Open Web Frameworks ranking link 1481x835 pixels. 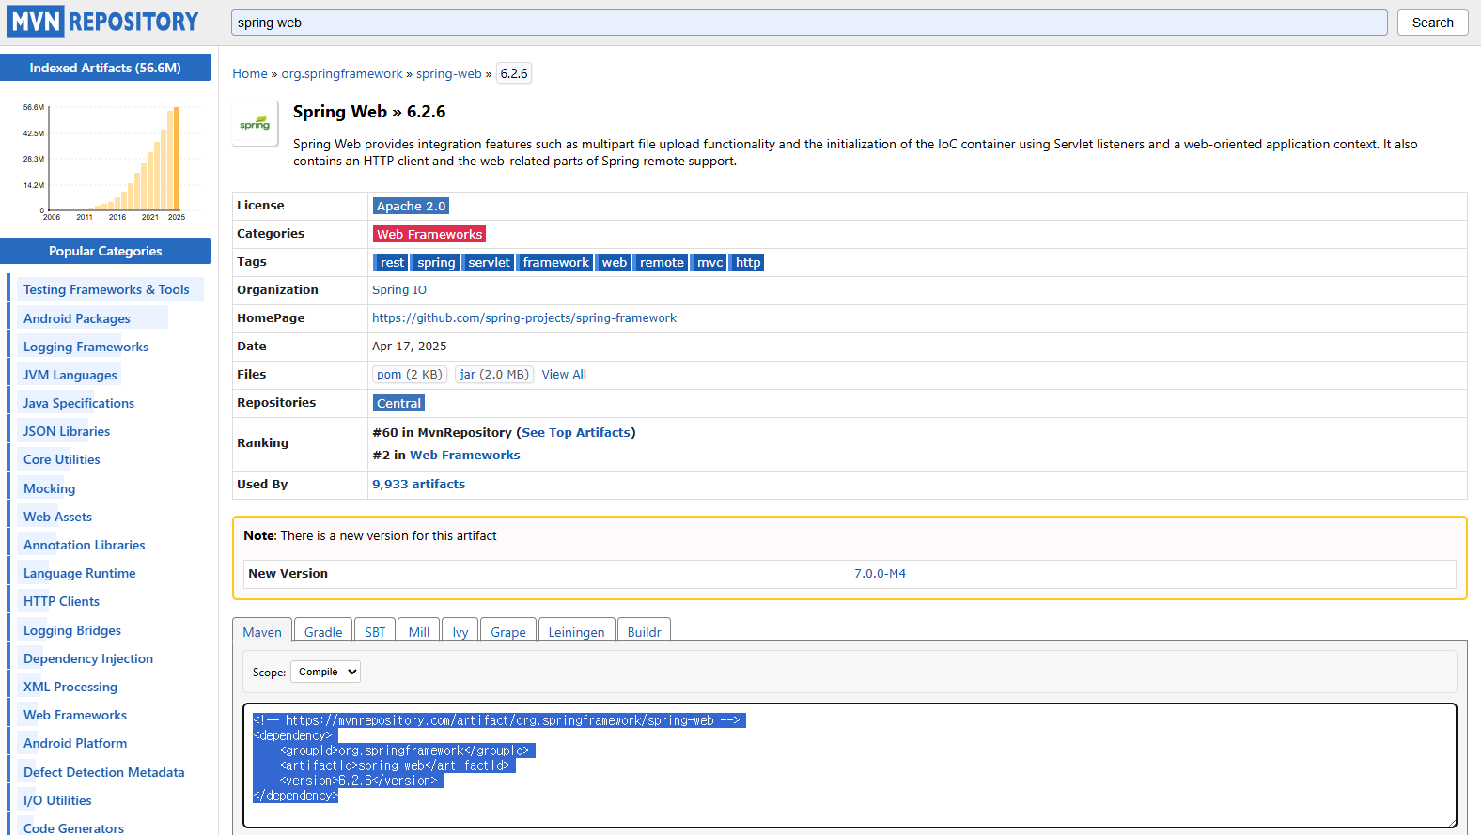tap(465, 456)
